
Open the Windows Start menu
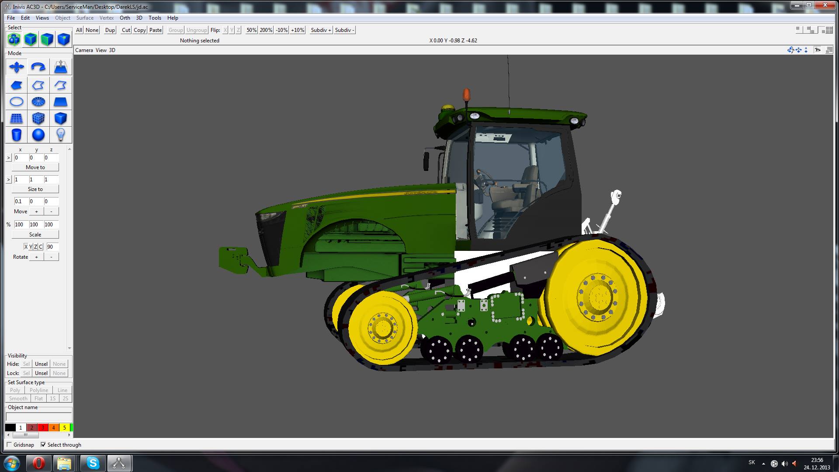(x=12, y=463)
